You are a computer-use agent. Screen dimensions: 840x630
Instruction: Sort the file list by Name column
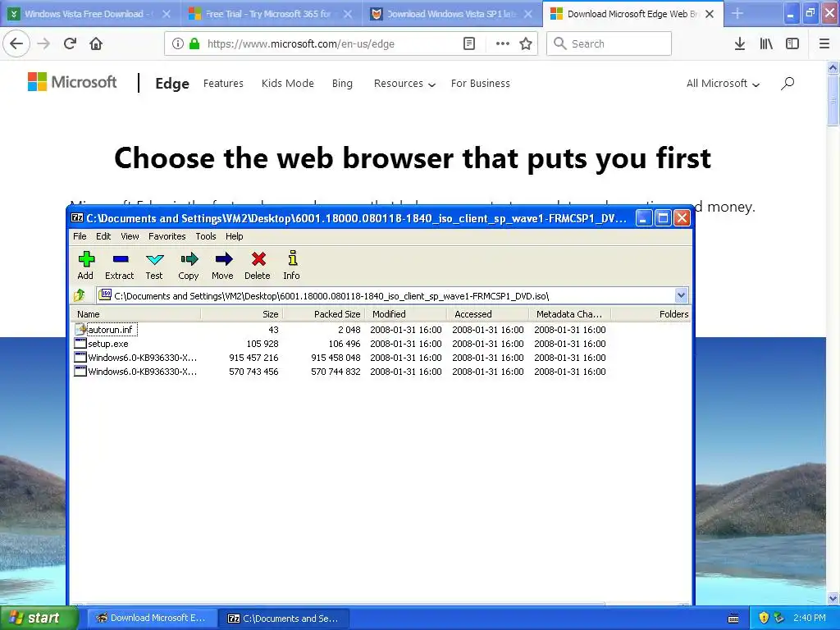tap(135, 314)
